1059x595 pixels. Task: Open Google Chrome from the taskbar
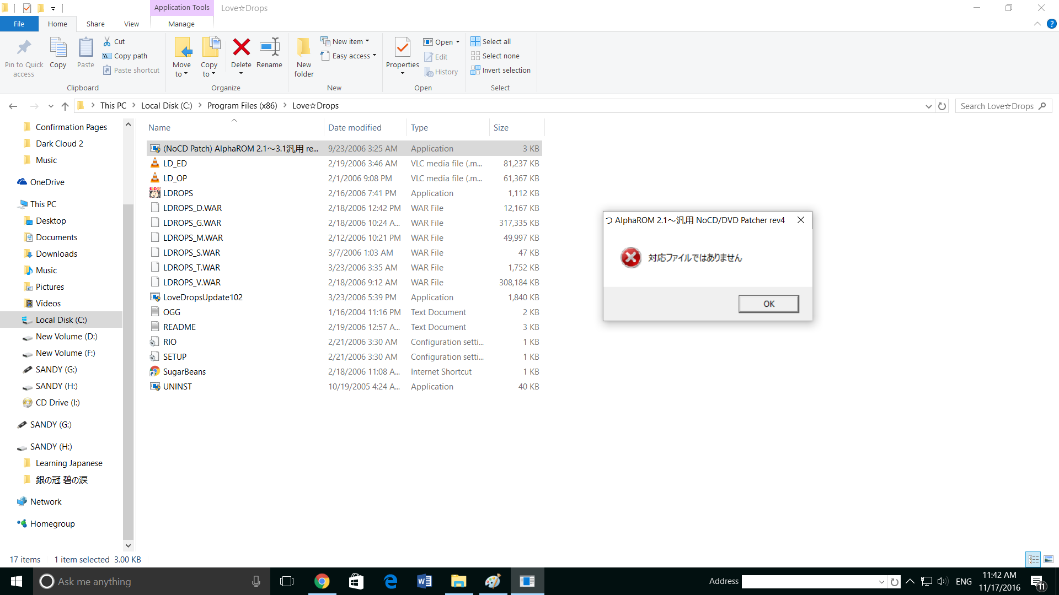click(x=322, y=581)
